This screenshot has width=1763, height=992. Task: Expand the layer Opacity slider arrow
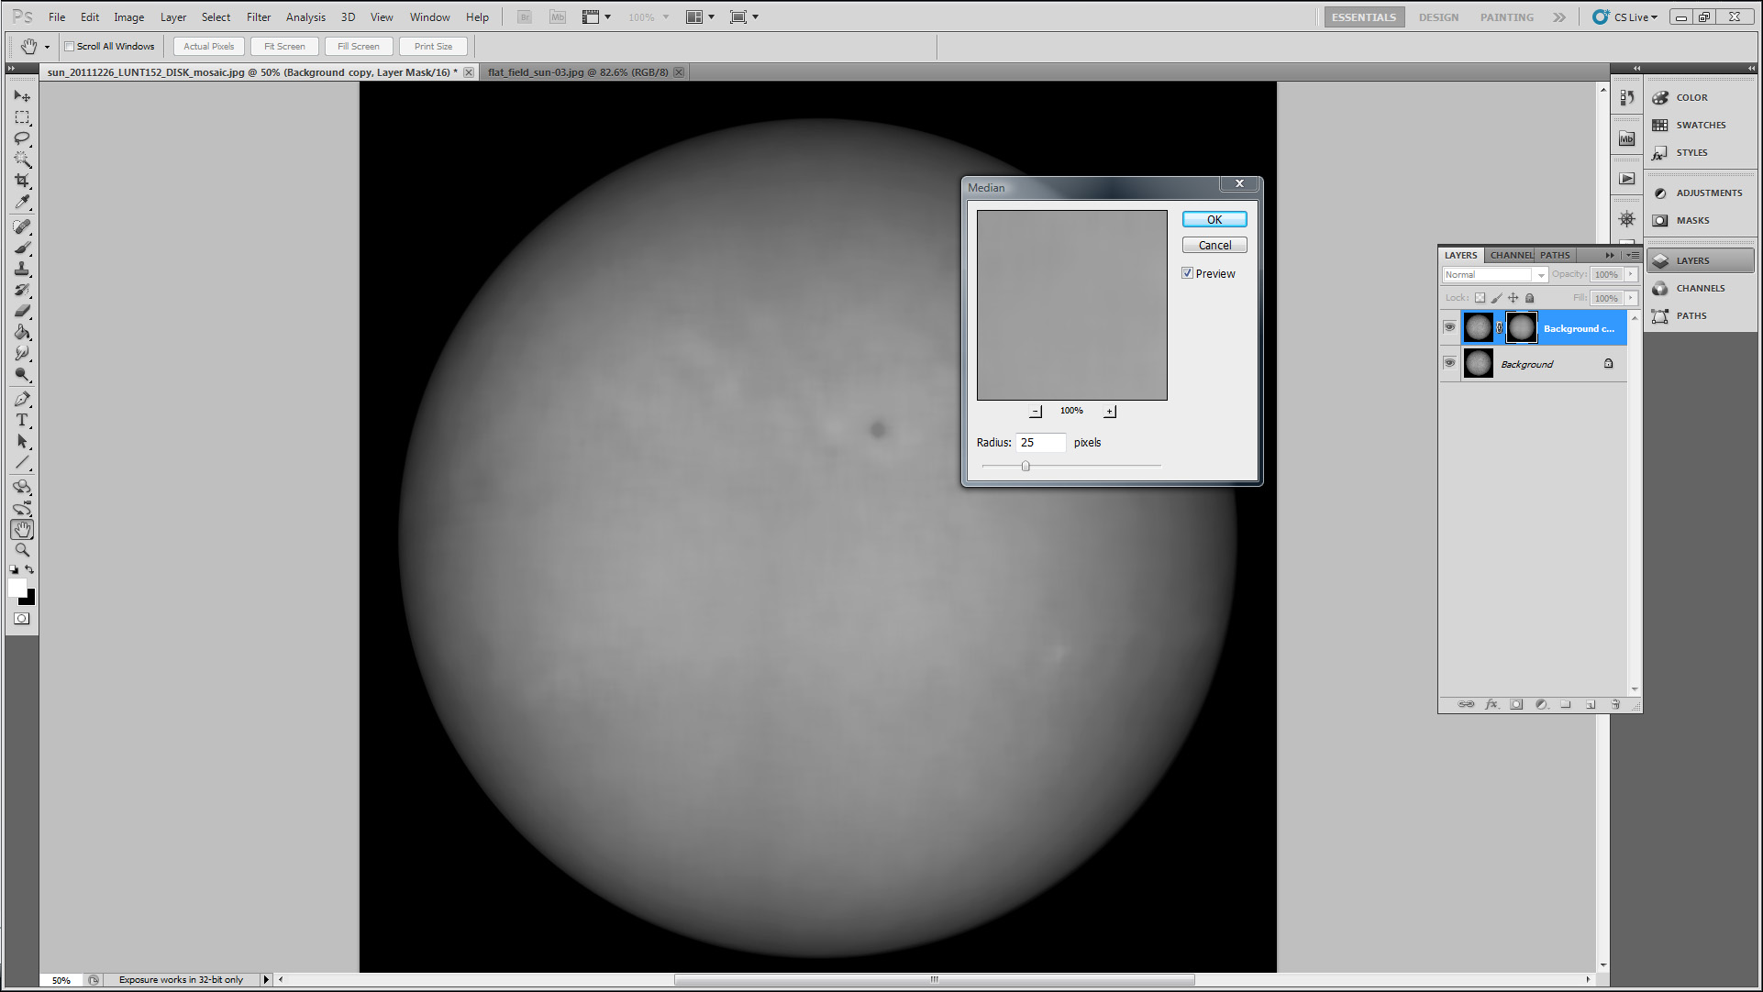tap(1631, 274)
